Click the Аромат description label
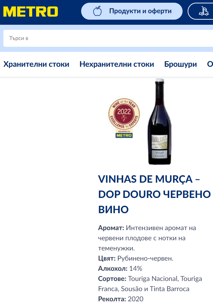213x304 pixels. point(111,228)
